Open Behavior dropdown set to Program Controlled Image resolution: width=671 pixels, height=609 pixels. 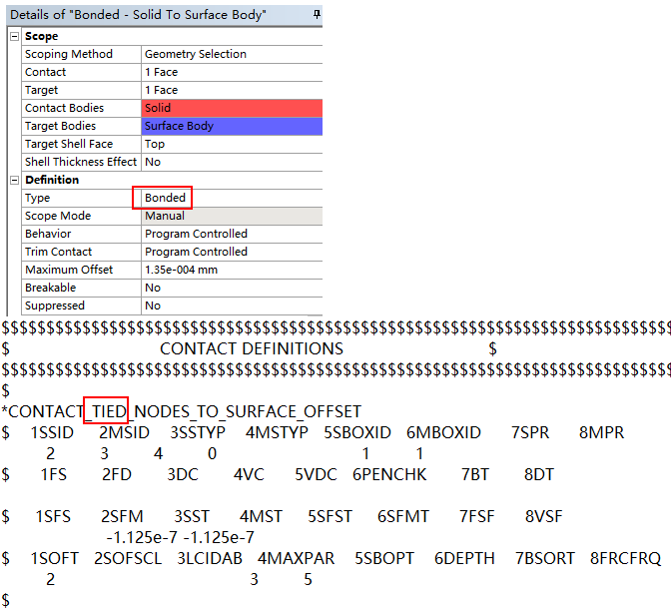232,234
